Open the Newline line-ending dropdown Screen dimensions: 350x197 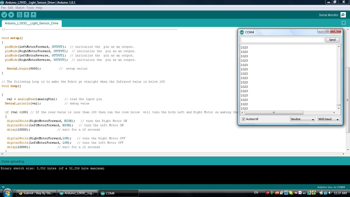point(302,119)
